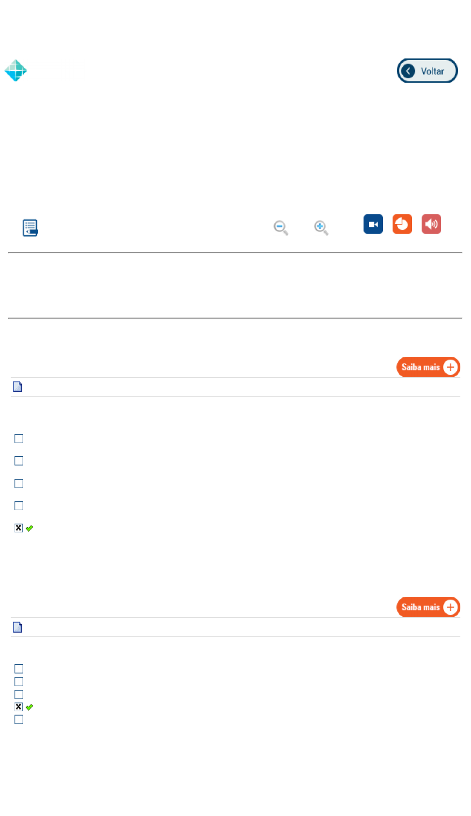Zoom out with the minus magnifier
This screenshot has width=471, height=816.
click(281, 227)
